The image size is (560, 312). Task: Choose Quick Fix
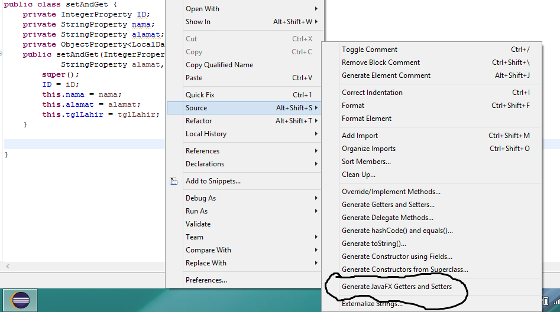tap(245, 95)
